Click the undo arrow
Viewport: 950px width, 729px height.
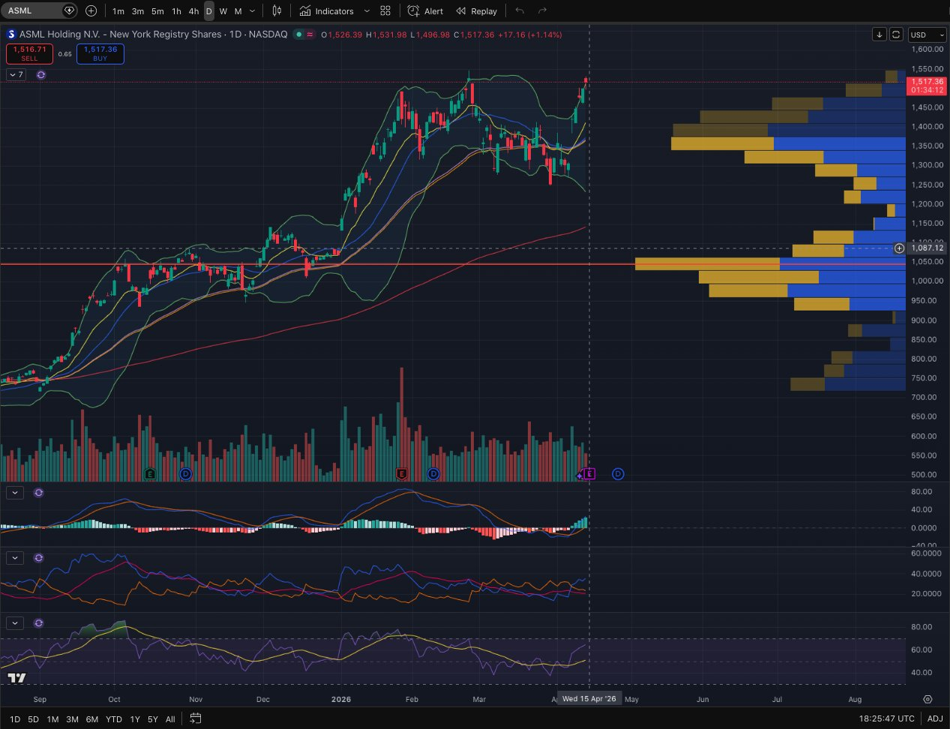[520, 11]
